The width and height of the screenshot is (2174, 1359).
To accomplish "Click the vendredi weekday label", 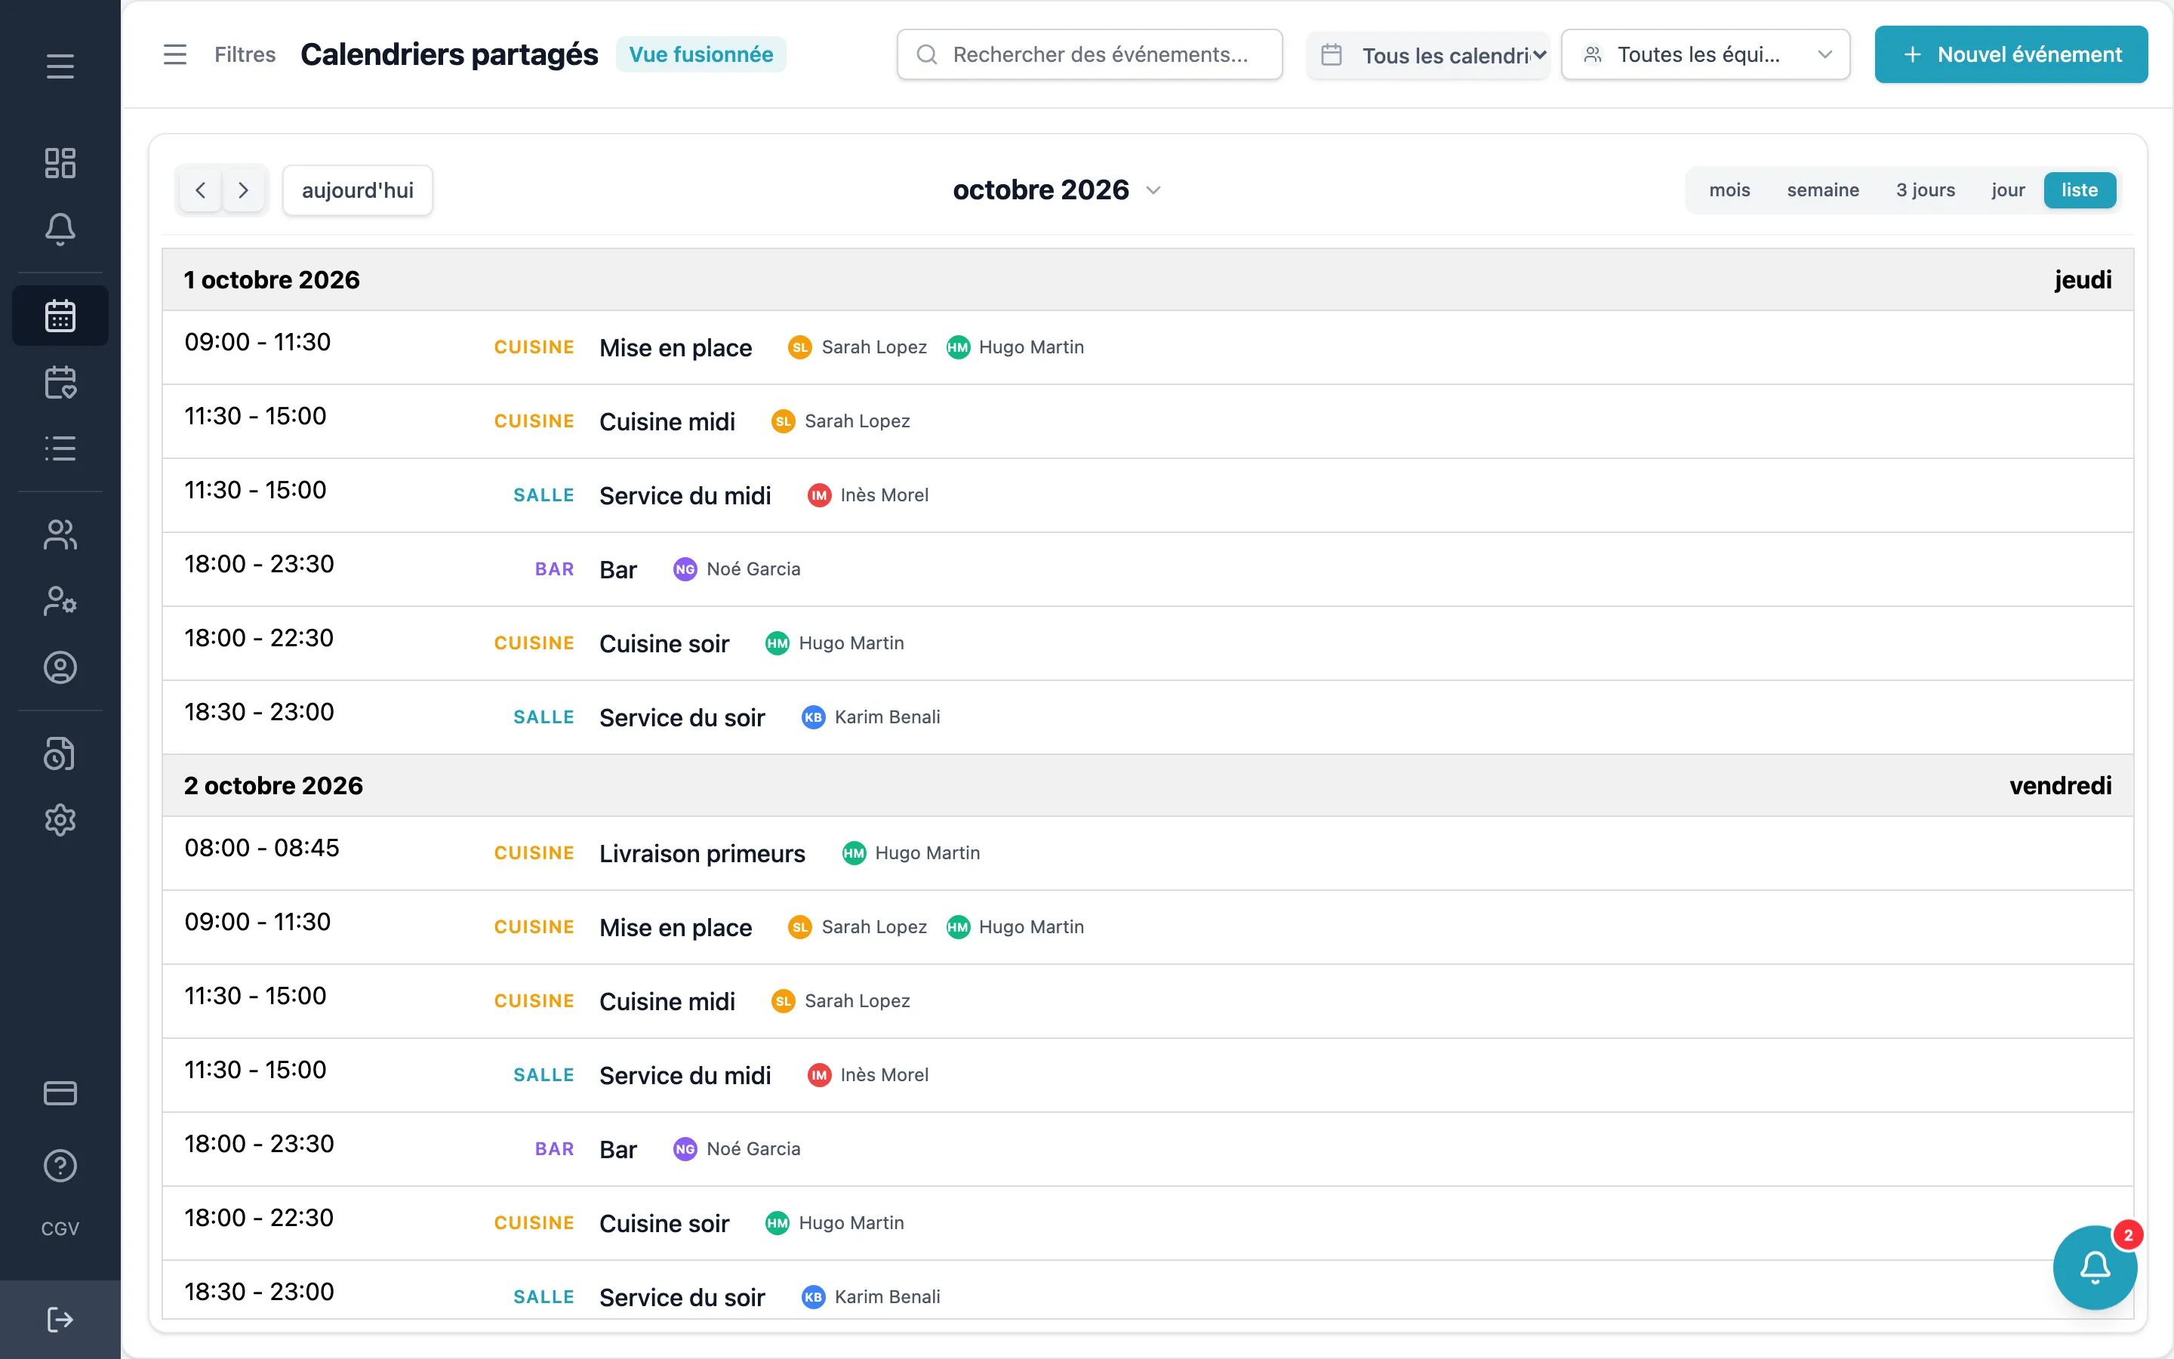I will (x=2060, y=785).
